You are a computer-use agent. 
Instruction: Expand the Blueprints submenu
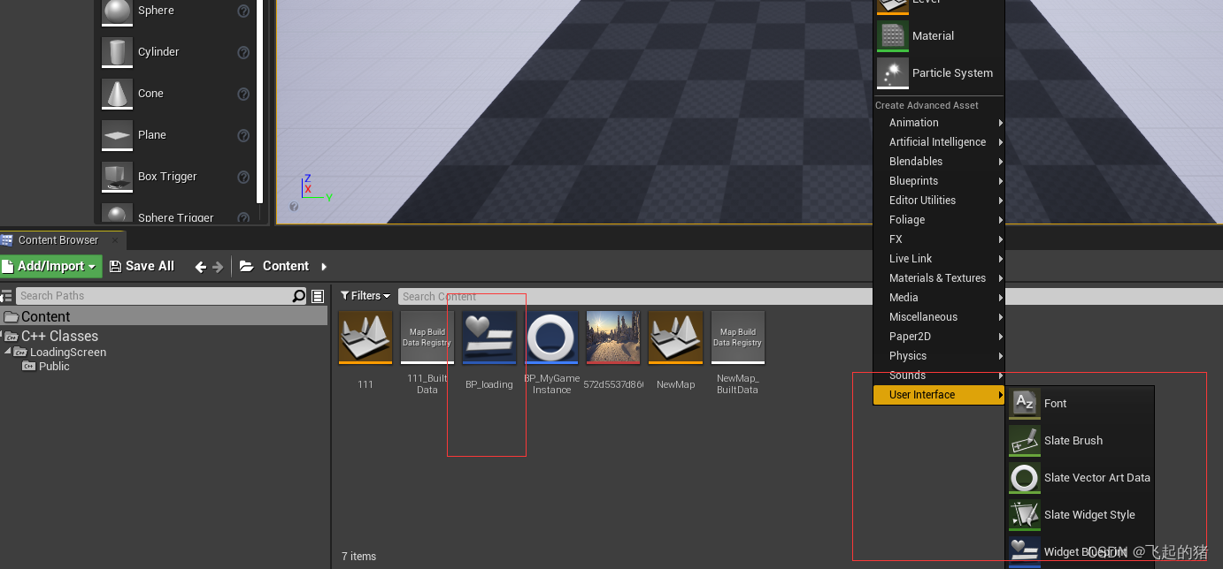939,181
